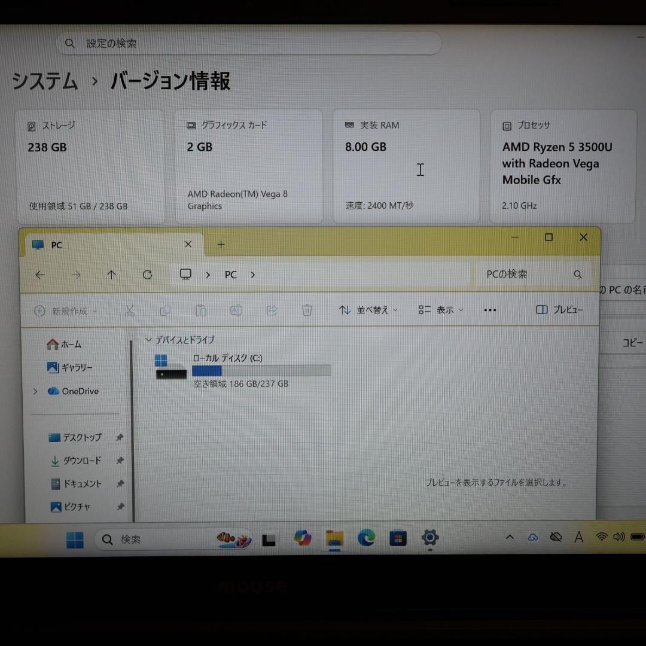Click the search magnifier in PCの検索
646x646 pixels.
pyautogui.click(x=578, y=275)
